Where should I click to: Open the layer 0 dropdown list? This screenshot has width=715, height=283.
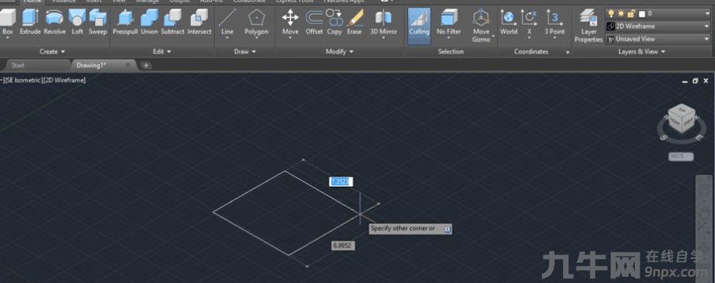(x=707, y=14)
